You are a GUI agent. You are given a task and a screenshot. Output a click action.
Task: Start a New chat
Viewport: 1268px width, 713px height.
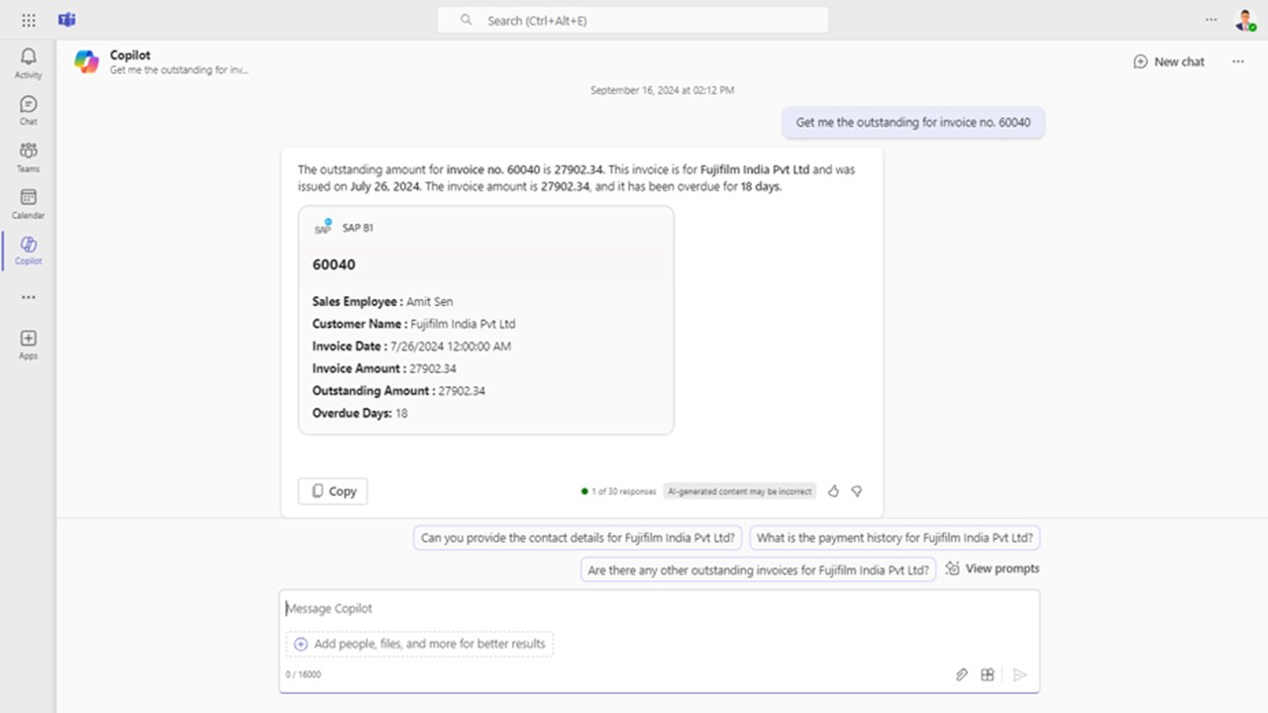click(x=1169, y=61)
